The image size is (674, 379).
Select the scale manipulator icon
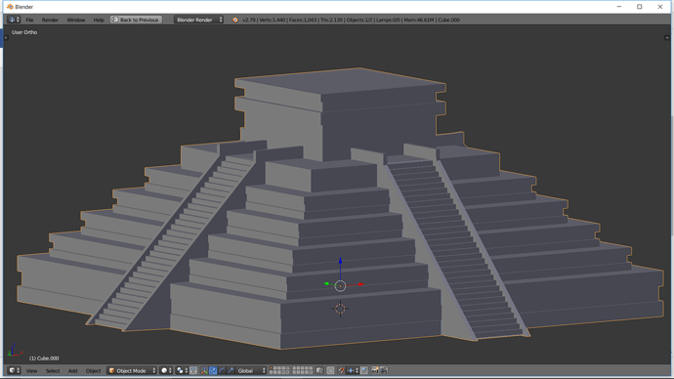231,370
